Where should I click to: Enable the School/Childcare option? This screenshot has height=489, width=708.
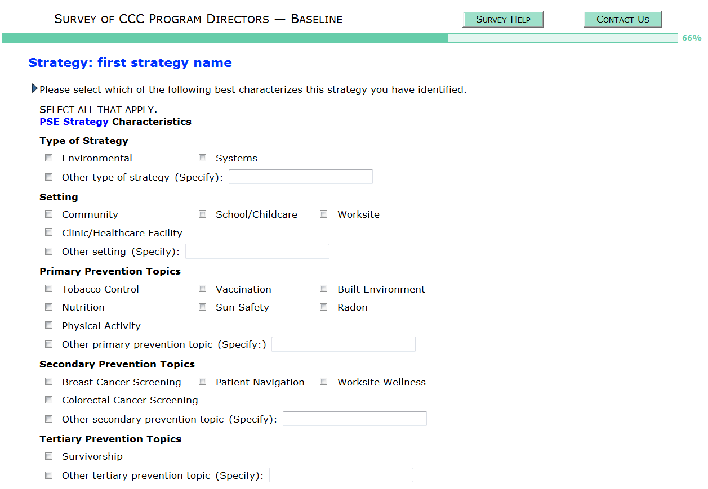[203, 214]
